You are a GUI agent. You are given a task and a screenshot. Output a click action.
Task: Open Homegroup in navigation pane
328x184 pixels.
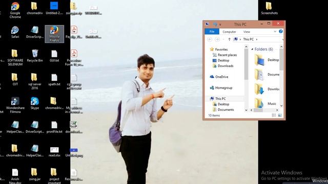point(221,88)
